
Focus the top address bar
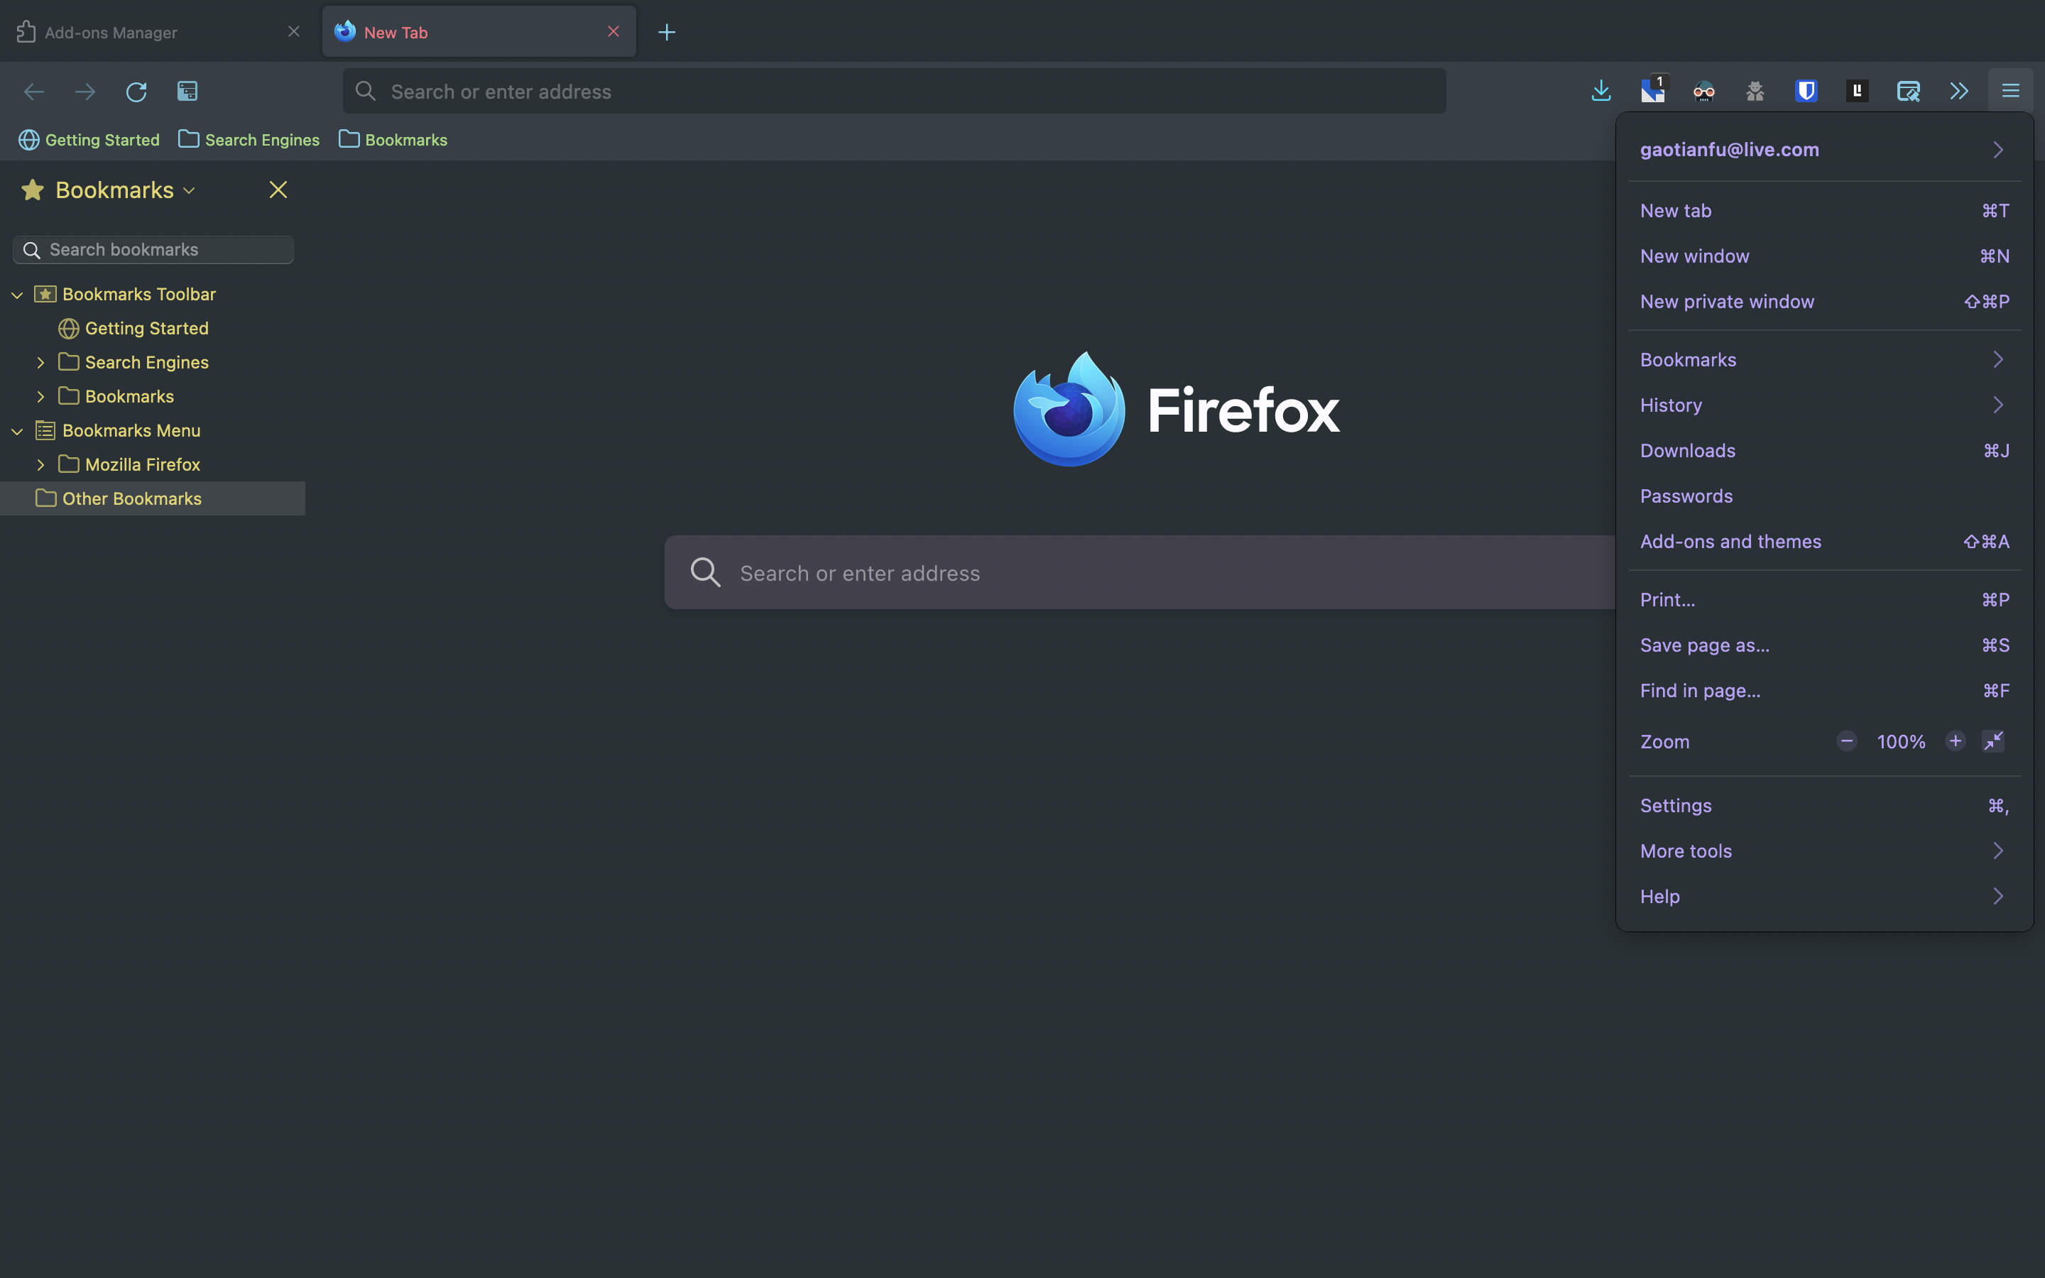894,92
